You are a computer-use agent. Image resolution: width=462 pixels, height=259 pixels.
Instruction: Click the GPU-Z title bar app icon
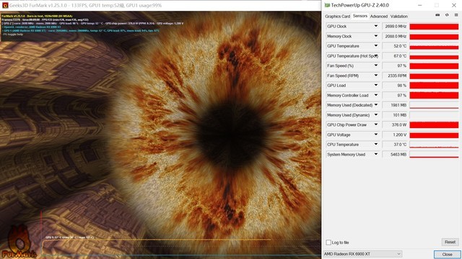[x=327, y=5]
